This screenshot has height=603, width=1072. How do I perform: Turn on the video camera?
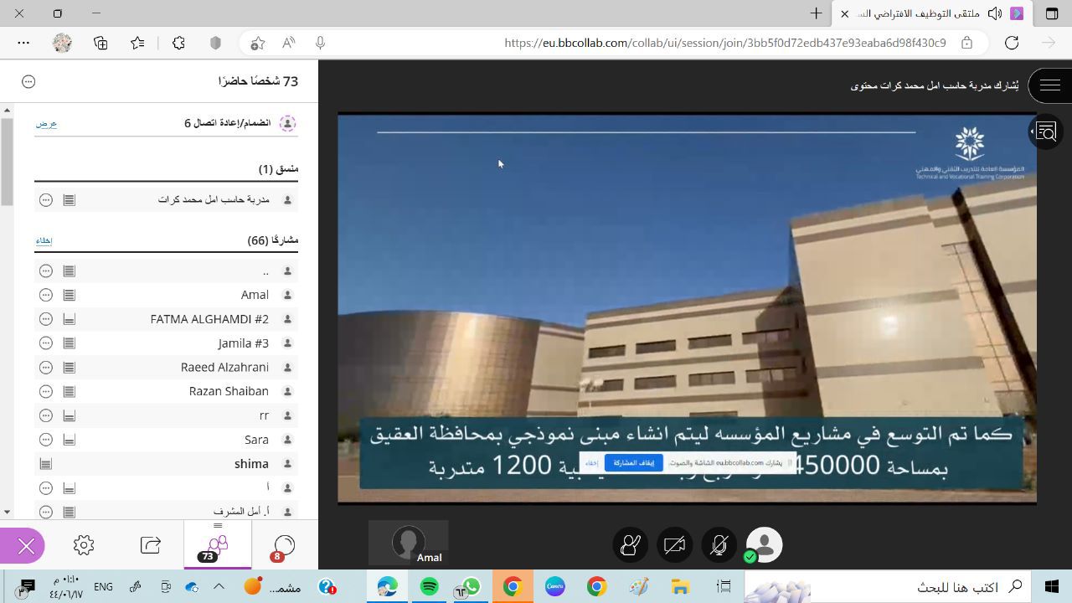[674, 545]
